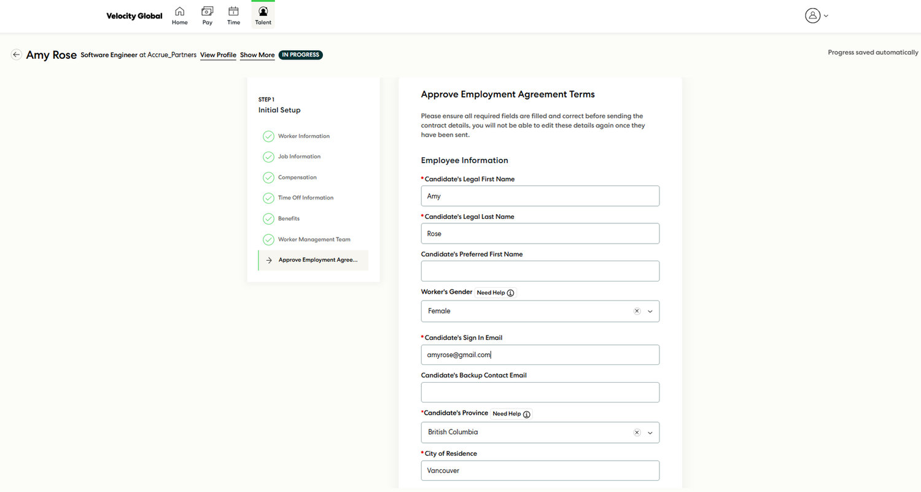The width and height of the screenshot is (921, 492).
Task: Expand the account menu chevron
Action: pyautogui.click(x=826, y=15)
